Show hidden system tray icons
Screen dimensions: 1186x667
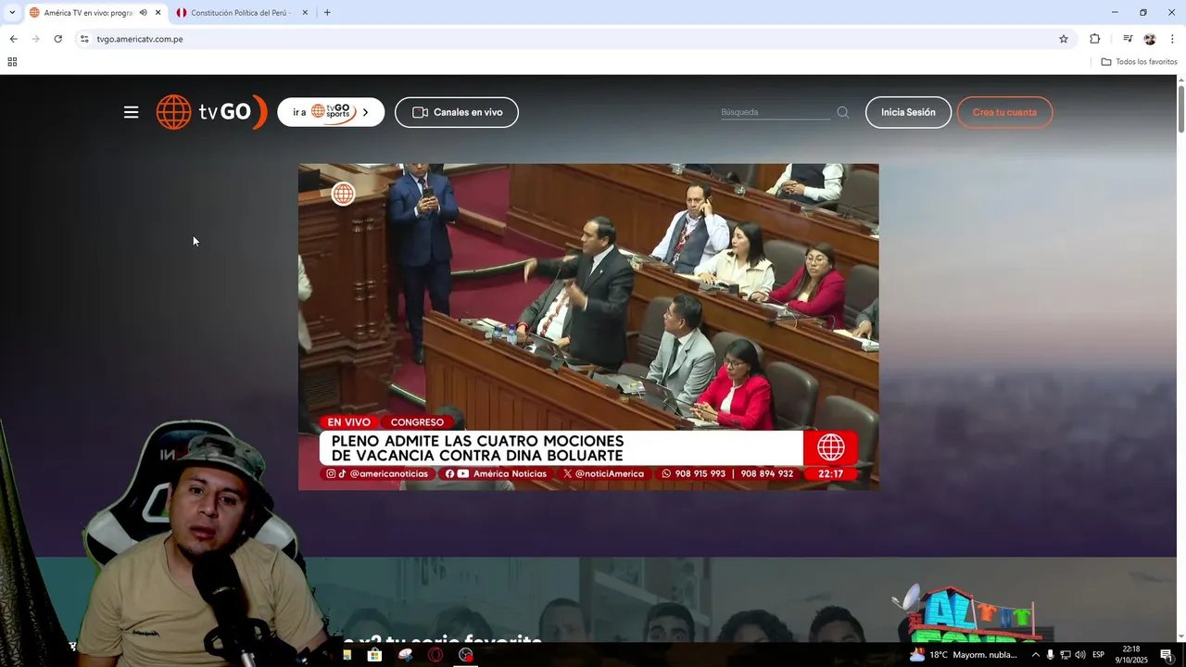tap(1036, 655)
